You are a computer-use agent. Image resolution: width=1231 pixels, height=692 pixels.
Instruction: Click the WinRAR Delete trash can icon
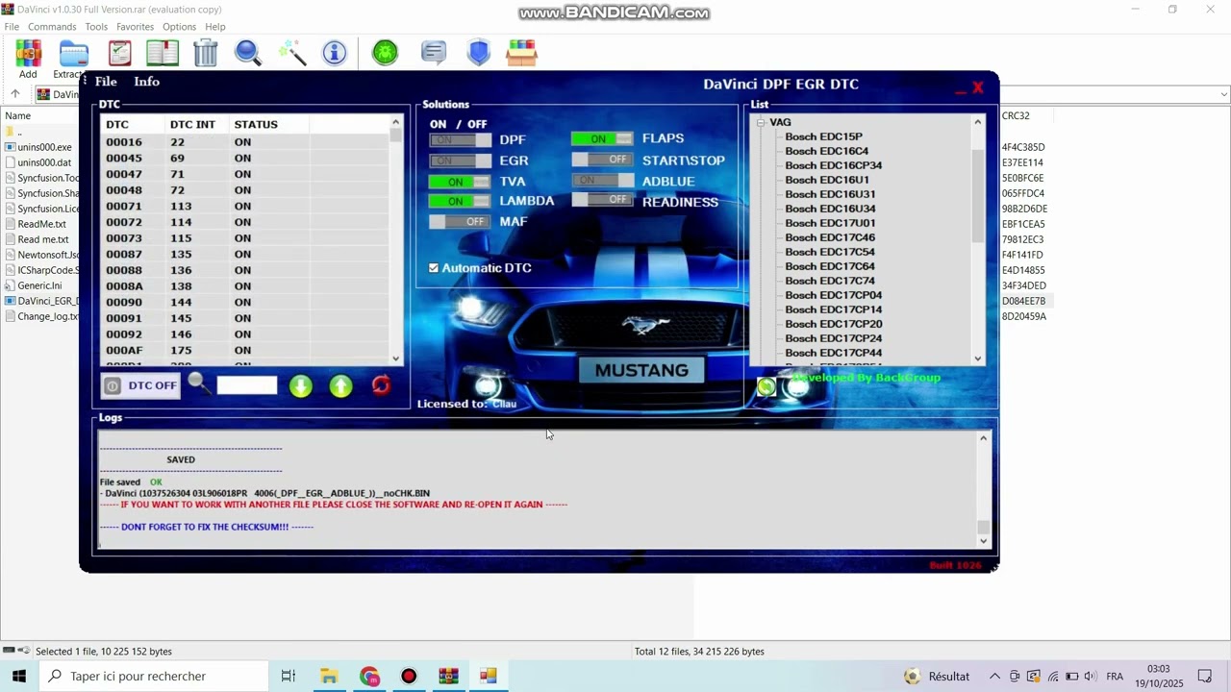(x=206, y=53)
